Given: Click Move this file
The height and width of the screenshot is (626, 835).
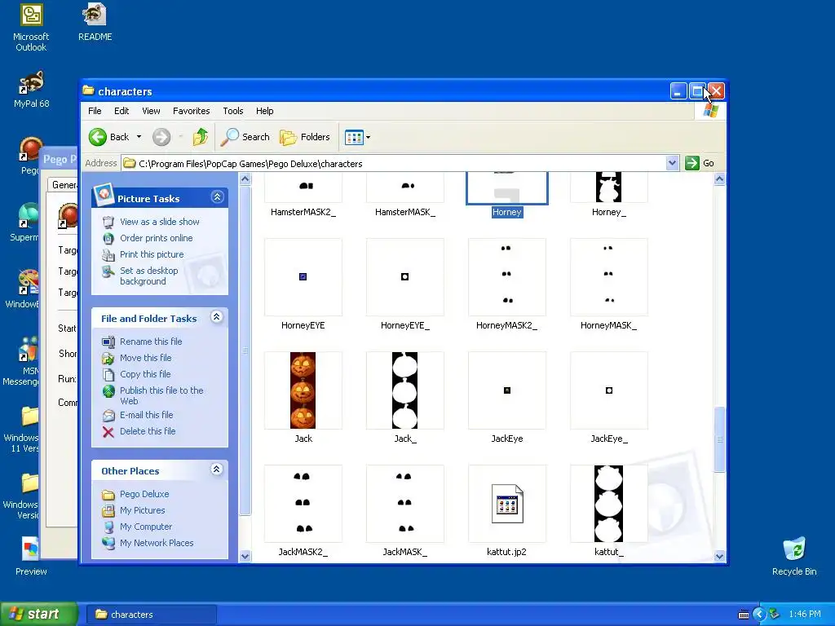Looking at the screenshot, I should coord(145,358).
